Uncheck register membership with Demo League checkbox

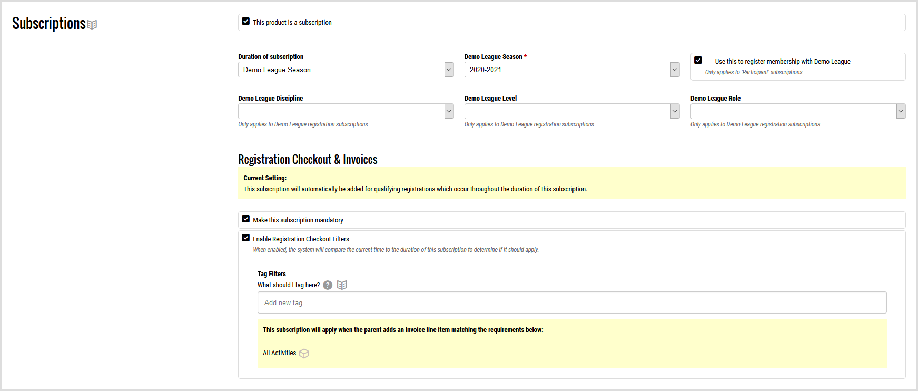point(698,61)
